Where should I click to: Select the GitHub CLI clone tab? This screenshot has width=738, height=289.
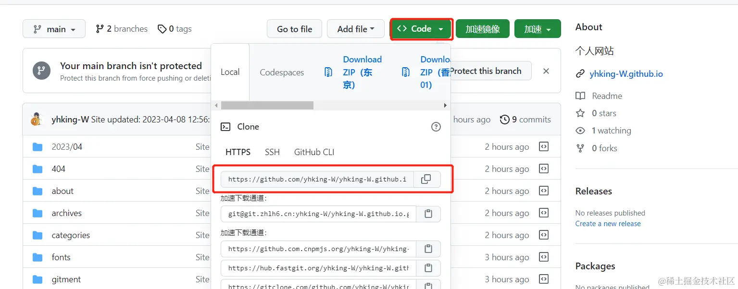(x=314, y=152)
